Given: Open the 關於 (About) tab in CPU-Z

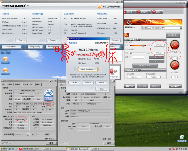Looking at the screenshot, I should (x=38, y=84).
